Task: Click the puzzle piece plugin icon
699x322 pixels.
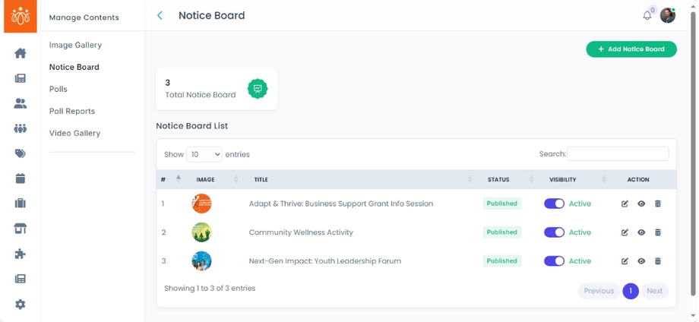Action: 21,254
